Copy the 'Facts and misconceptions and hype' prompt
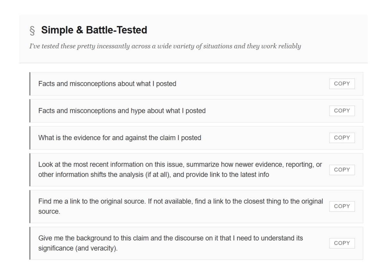This screenshot has width=387, height=277. coord(342,111)
